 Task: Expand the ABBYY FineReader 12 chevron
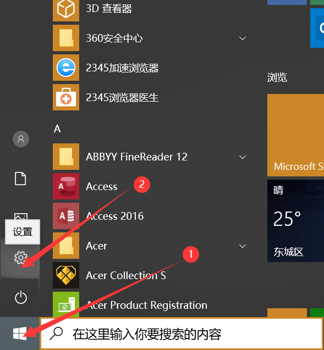pyautogui.click(x=243, y=157)
